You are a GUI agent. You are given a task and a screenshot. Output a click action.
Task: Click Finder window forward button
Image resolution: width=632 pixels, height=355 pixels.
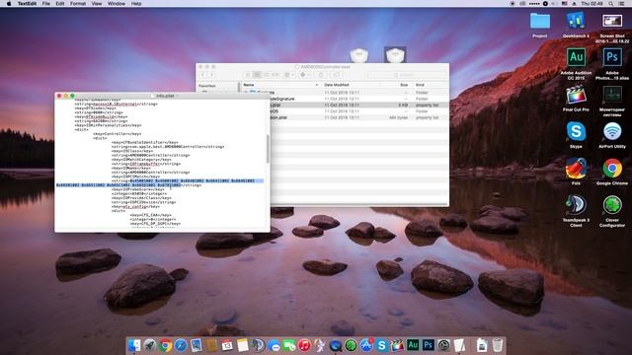pos(211,75)
